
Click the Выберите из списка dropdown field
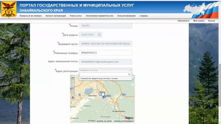tap(106, 70)
